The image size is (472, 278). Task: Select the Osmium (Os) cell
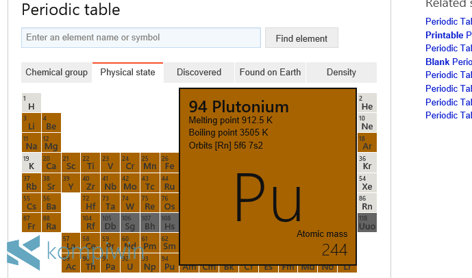click(x=169, y=203)
